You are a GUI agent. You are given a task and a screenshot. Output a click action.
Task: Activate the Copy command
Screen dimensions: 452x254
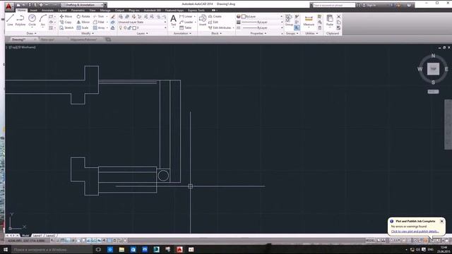66,22
